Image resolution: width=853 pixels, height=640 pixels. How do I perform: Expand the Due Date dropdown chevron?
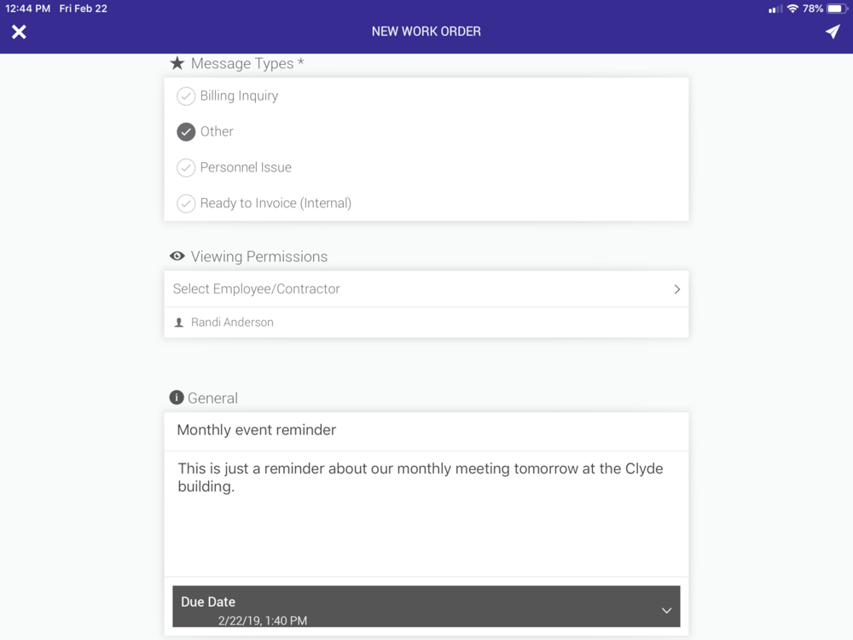[666, 611]
